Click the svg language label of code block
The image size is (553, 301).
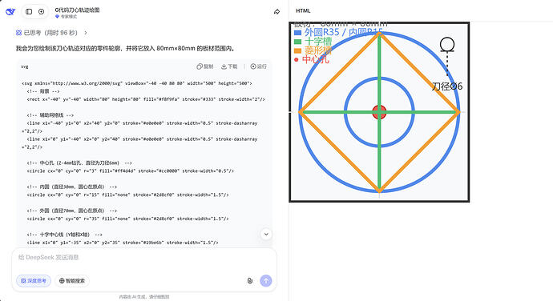pyautogui.click(x=25, y=66)
